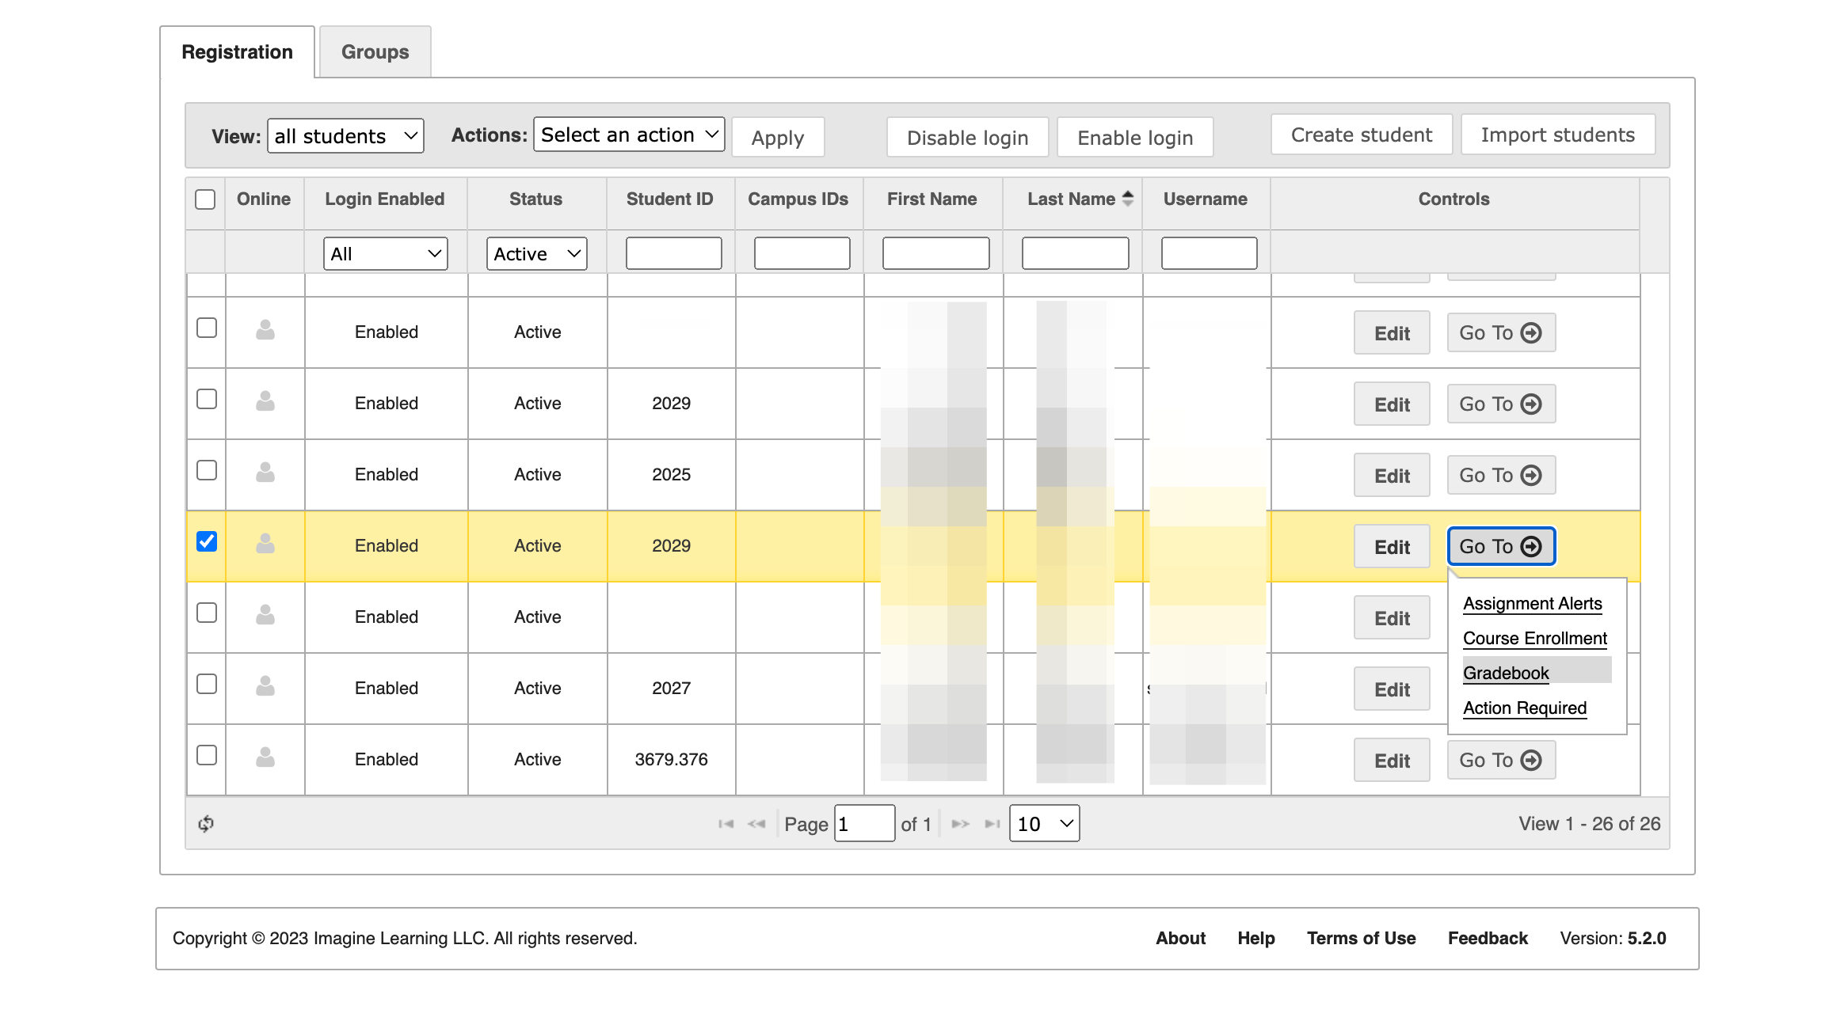Open the Terms of Use link
The image size is (1844, 1036).
click(x=1361, y=938)
